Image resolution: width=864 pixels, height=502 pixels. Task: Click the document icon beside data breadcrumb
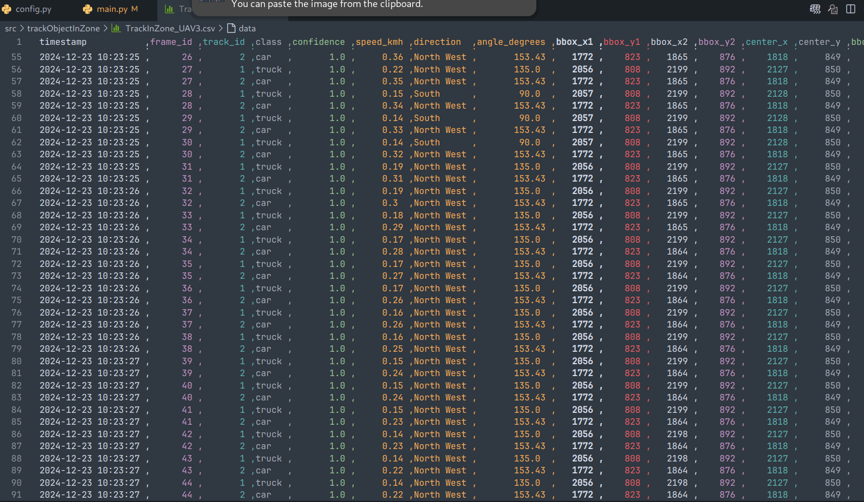pos(231,28)
